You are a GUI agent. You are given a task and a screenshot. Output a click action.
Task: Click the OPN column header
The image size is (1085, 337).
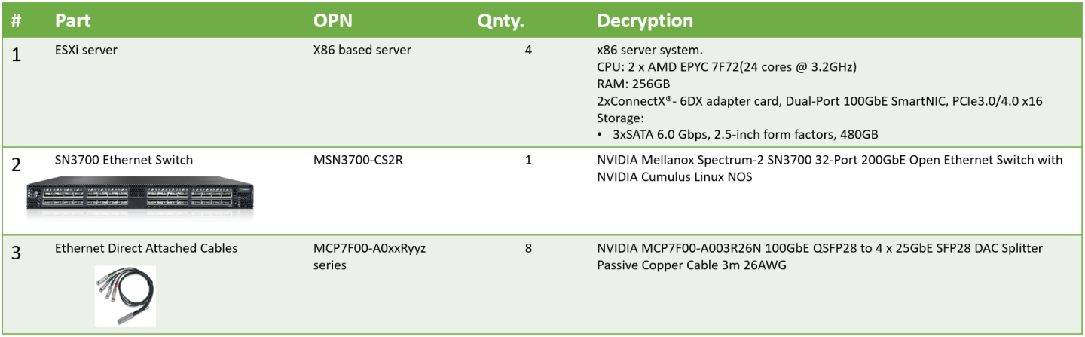pyautogui.click(x=333, y=20)
